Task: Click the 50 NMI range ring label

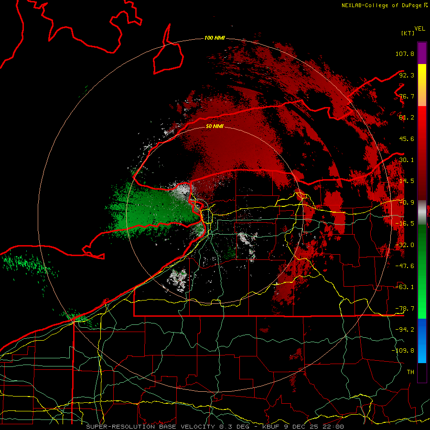Action: (215, 126)
